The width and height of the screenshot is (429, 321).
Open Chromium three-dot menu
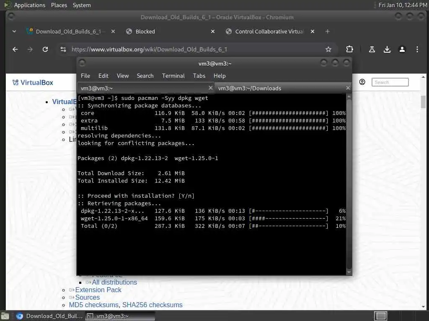[417, 49]
